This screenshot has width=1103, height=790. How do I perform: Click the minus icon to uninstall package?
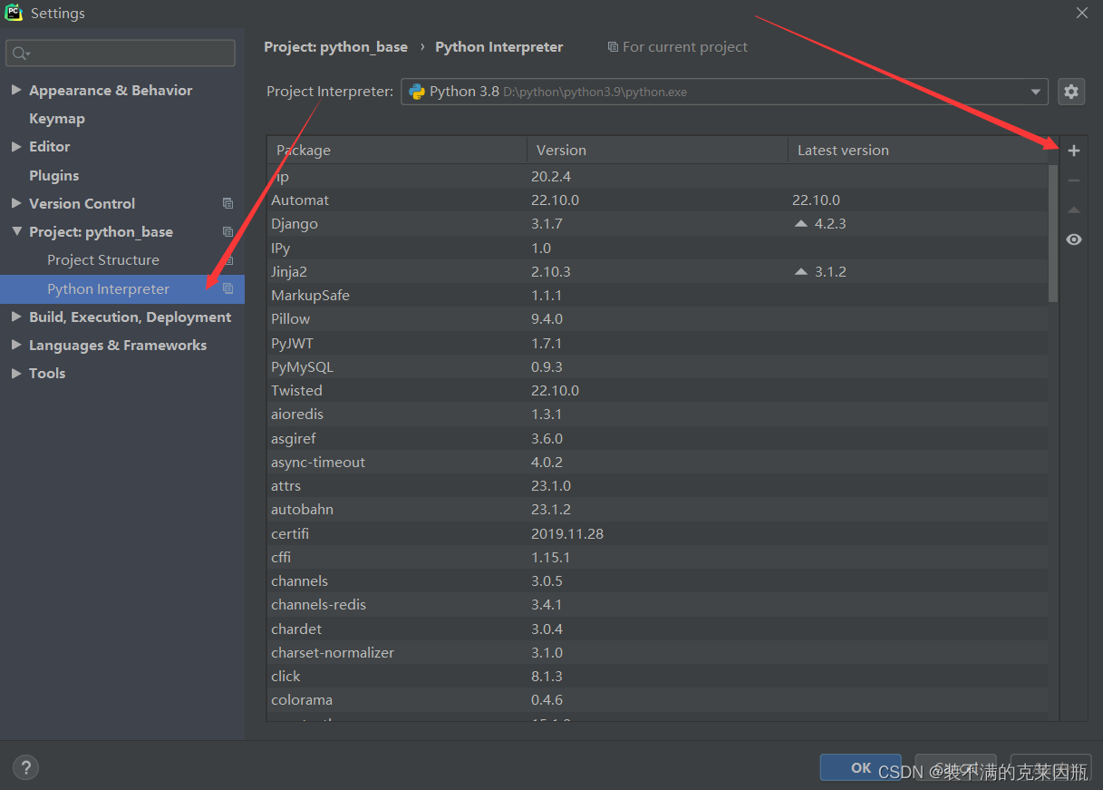click(x=1074, y=180)
